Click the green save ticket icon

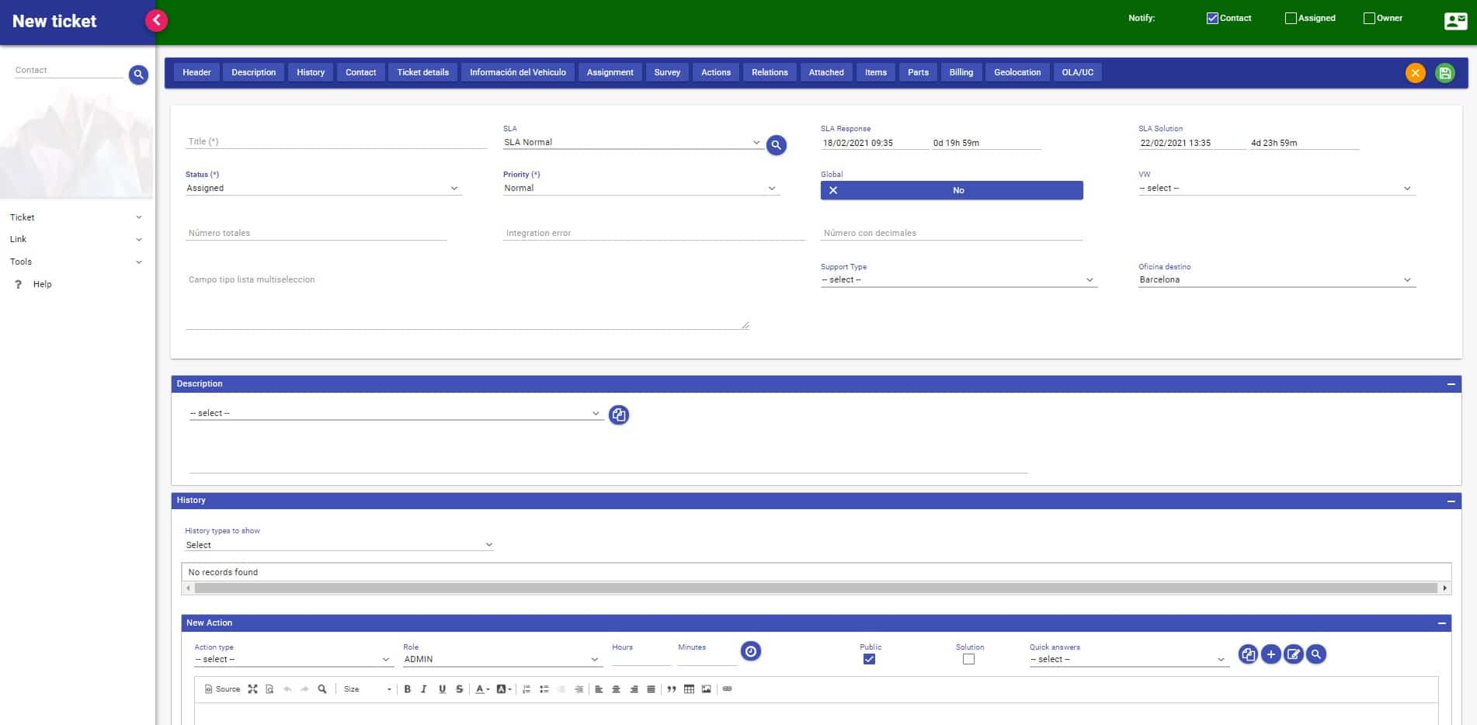click(1444, 73)
